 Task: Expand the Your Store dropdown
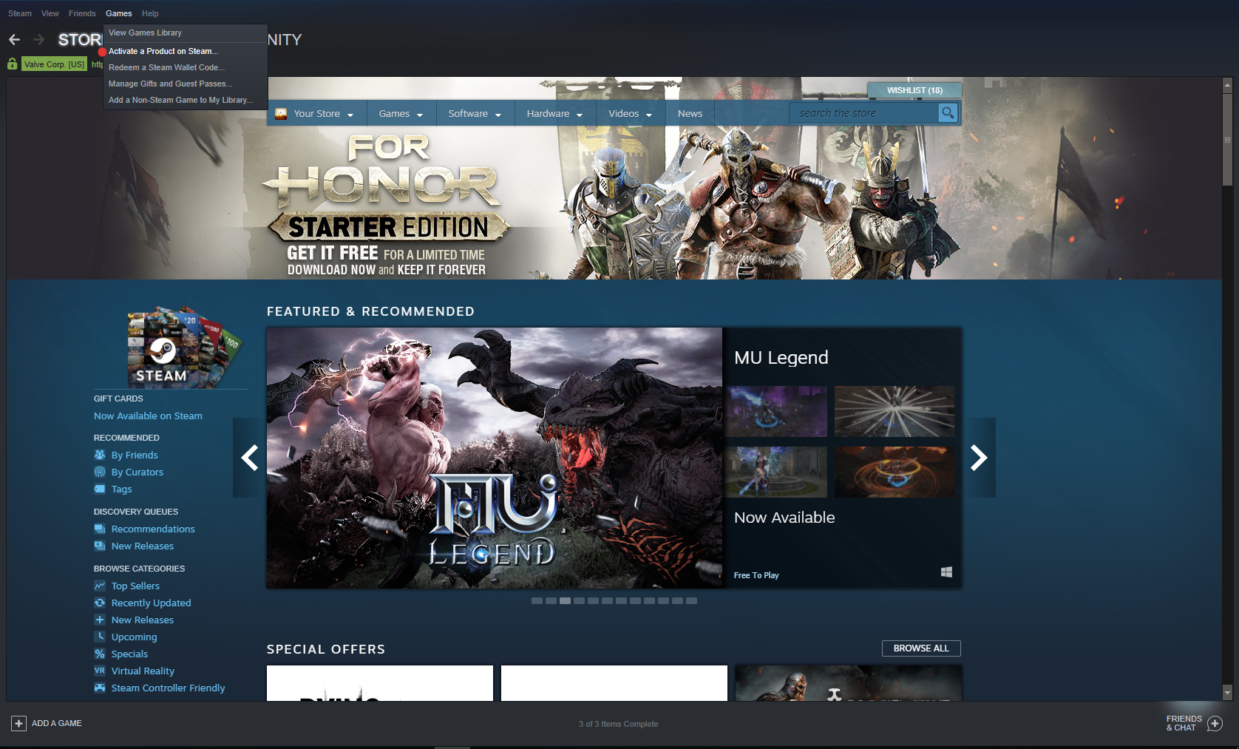coord(350,115)
